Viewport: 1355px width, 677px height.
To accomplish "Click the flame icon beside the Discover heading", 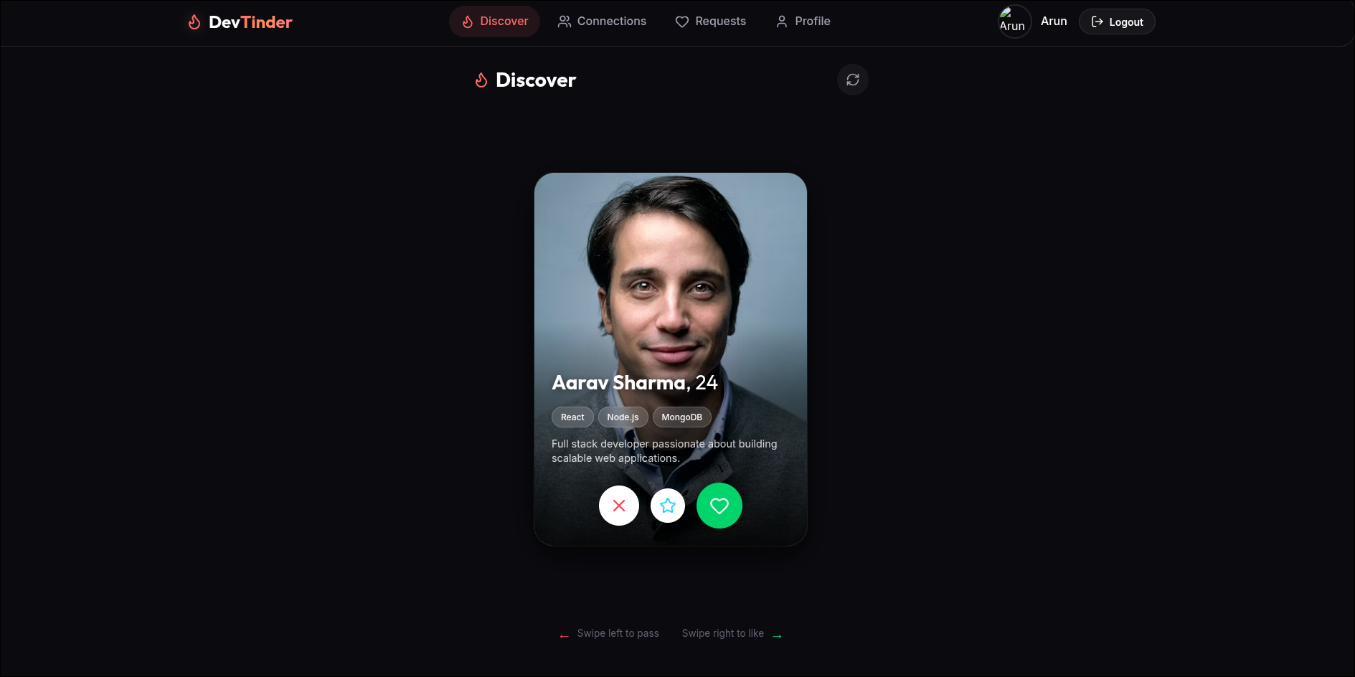I will (x=481, y=80).
